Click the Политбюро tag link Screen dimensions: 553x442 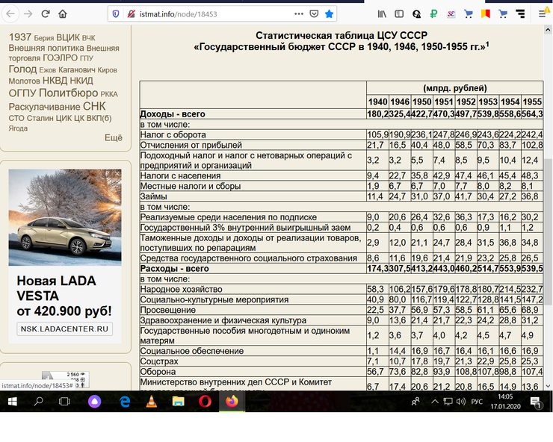coord(68,93)
